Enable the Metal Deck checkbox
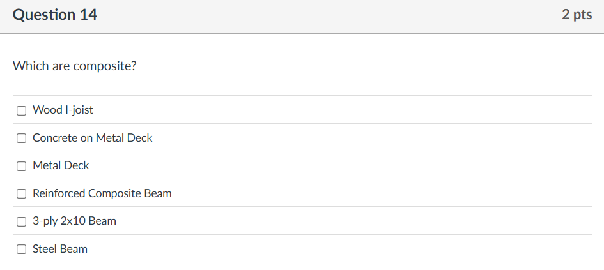The width and height of the screenshot is (604, 270). (21, 166)
